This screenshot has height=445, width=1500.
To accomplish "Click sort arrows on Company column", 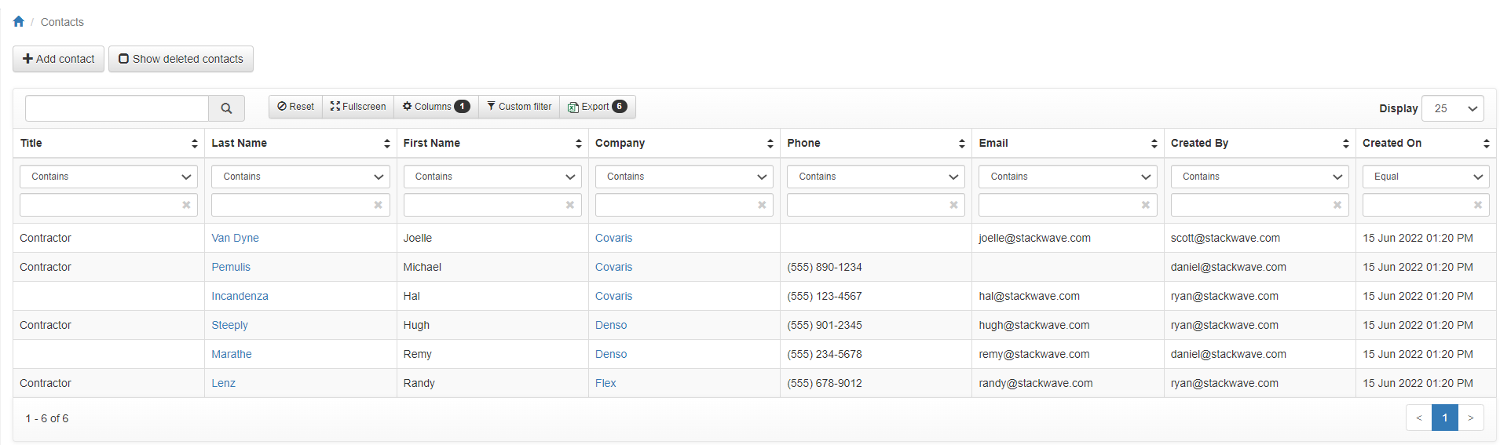I will click(x=770, y=144).
